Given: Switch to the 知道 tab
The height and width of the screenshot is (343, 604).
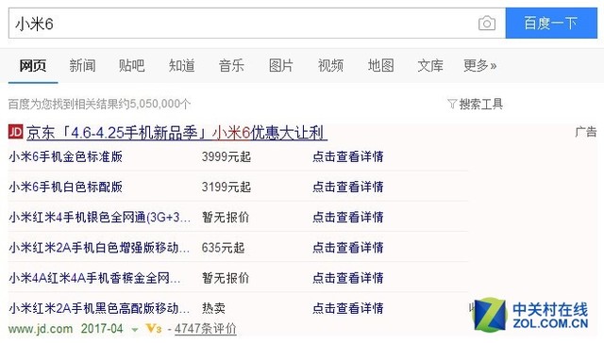Looking at the screenshot, I should coord(181,65).
